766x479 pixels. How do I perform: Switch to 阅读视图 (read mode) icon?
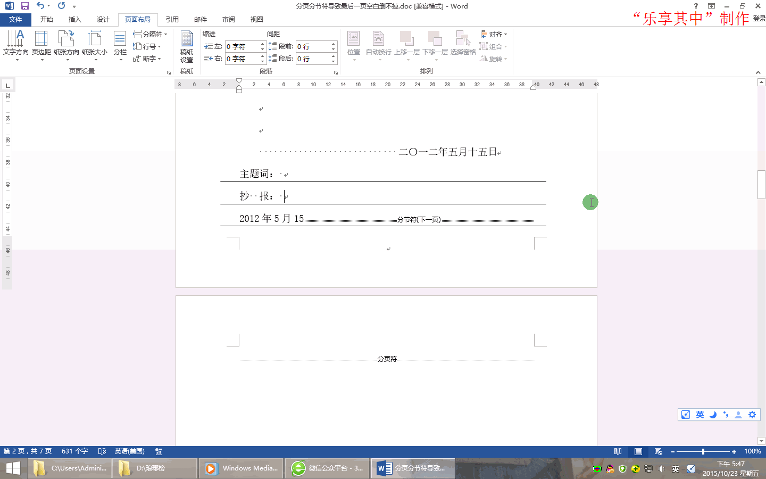618,451
